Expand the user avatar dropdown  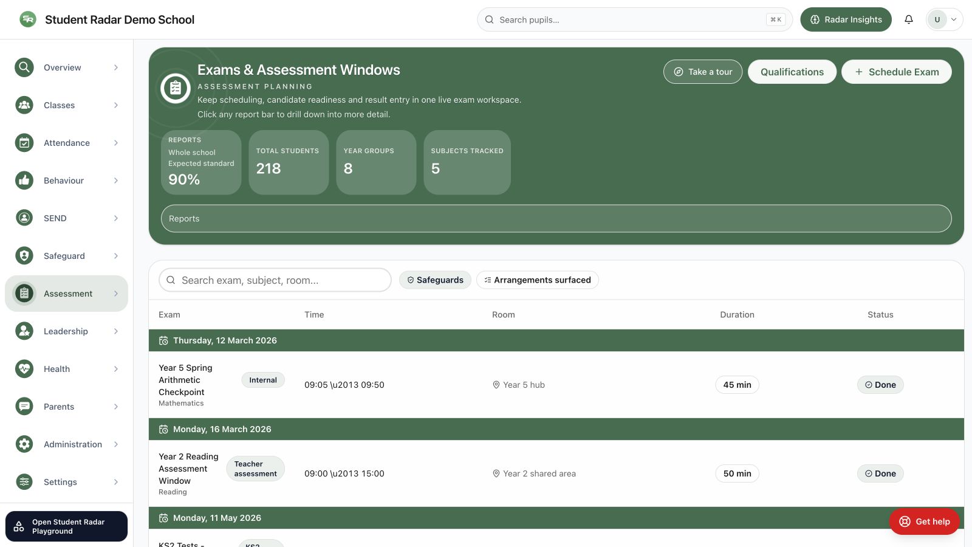(944, 19)
